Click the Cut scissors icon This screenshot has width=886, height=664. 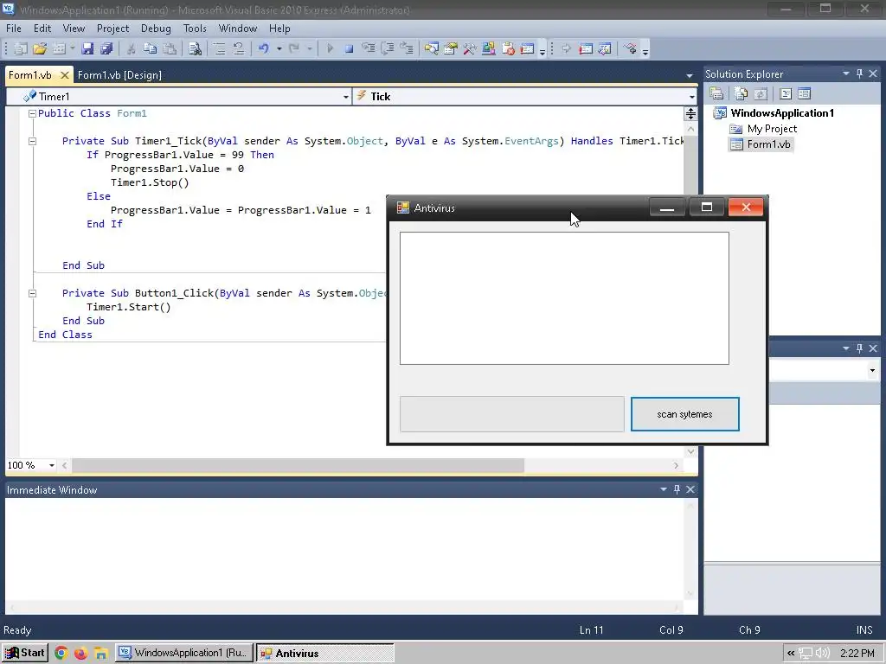[131, 49]
